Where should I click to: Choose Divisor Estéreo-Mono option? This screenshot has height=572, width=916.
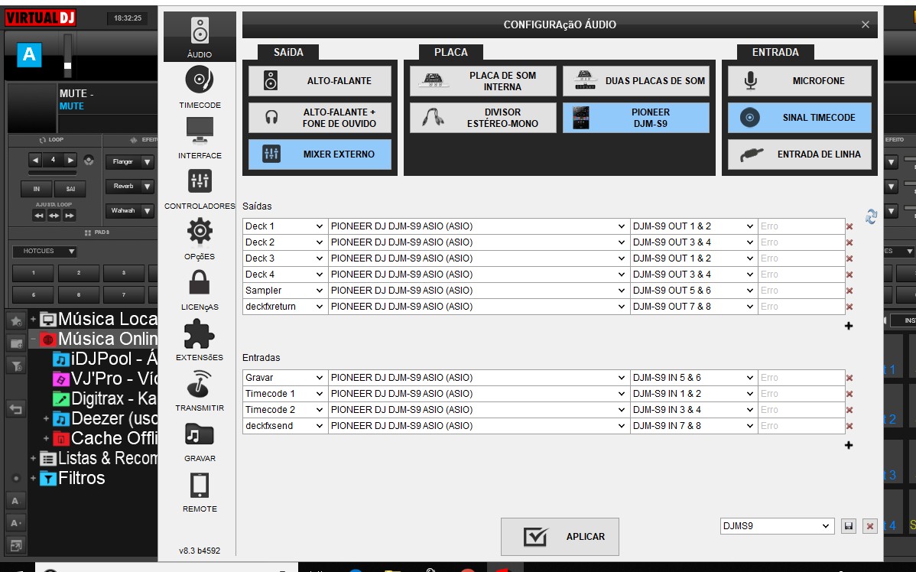483,118
